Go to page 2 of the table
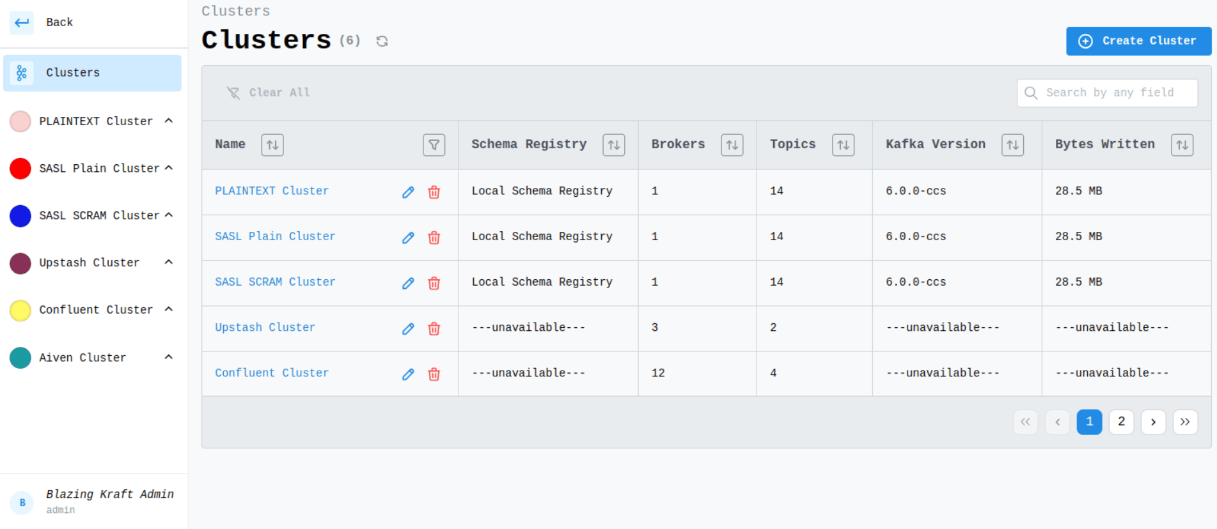 point(1121,422)
